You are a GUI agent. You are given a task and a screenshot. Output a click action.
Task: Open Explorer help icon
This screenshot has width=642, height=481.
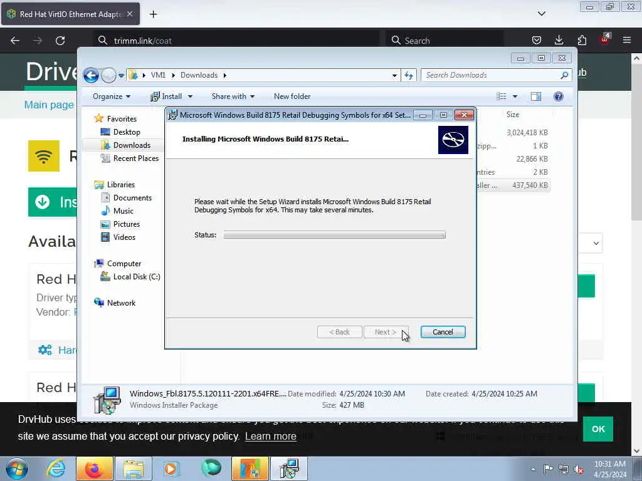pos(559,96)
